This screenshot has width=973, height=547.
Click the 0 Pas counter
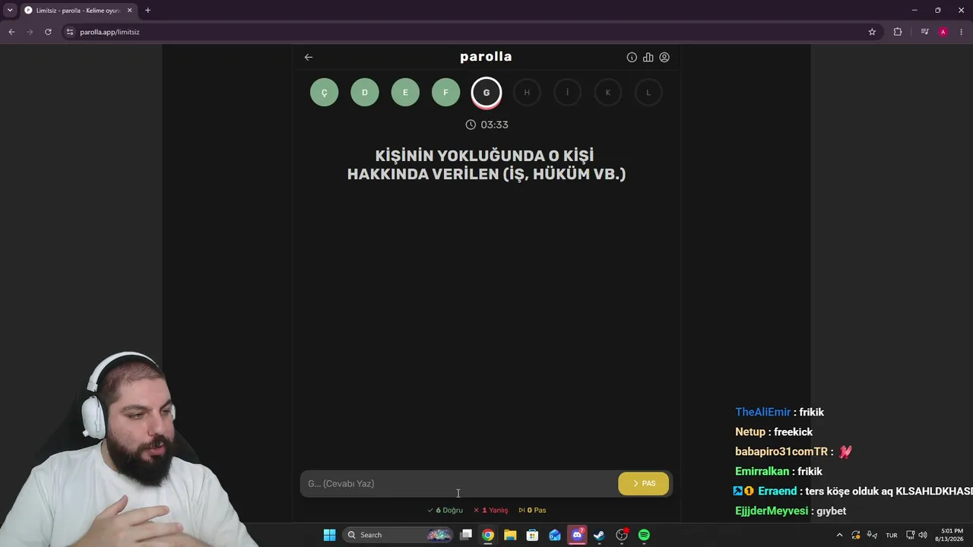[533, 511]
